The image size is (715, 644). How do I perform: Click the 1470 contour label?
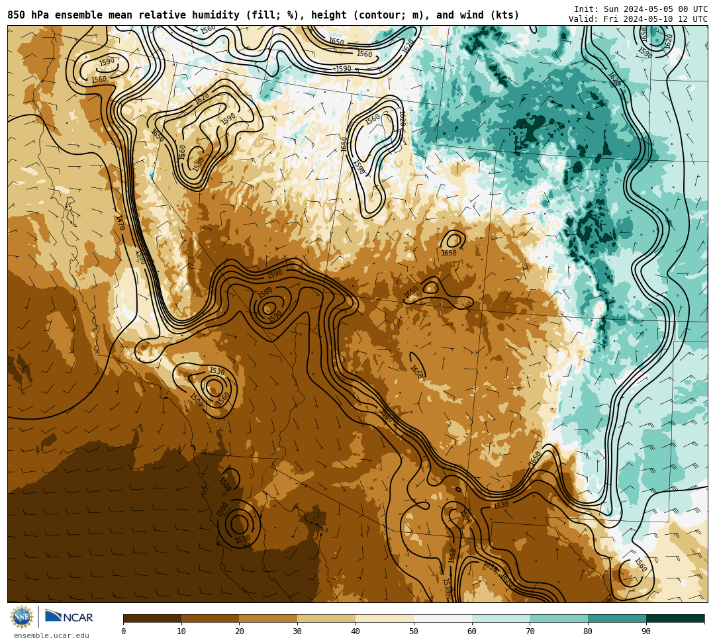(x=120, y=223)
